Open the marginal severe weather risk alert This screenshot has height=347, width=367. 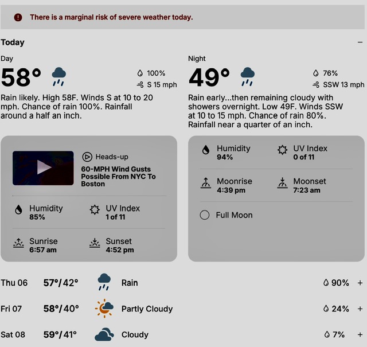111,17
